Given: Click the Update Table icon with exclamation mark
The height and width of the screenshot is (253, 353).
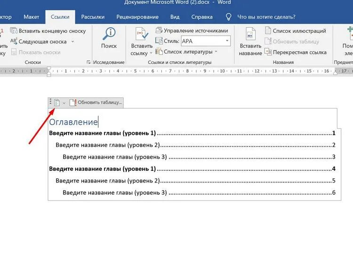Looking at the screenshot, I should pos(73,102).
